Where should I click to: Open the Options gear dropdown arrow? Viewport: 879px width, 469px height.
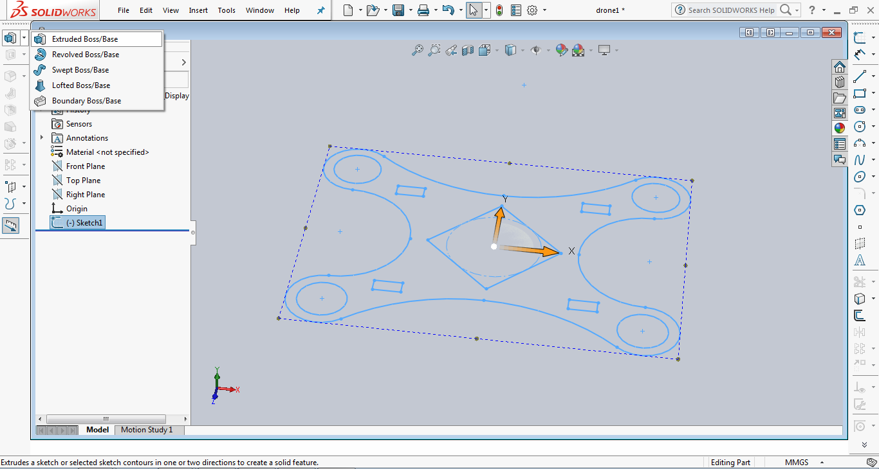(544, 10)
